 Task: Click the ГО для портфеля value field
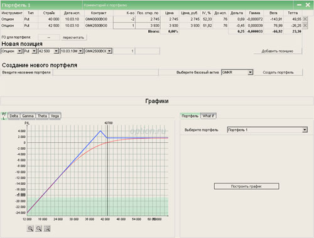click(49, 38)
